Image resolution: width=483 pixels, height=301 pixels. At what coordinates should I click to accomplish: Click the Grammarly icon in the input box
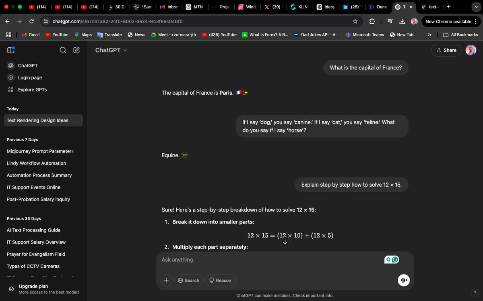click(x=395, y=259)
